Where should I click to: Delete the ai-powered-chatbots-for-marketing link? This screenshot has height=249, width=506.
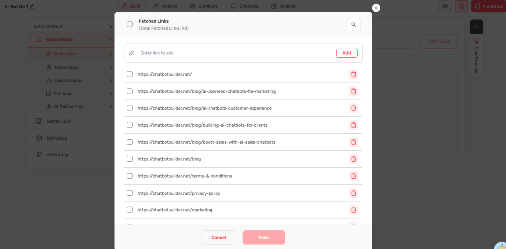pyautogui.click(x=354, y=91)
